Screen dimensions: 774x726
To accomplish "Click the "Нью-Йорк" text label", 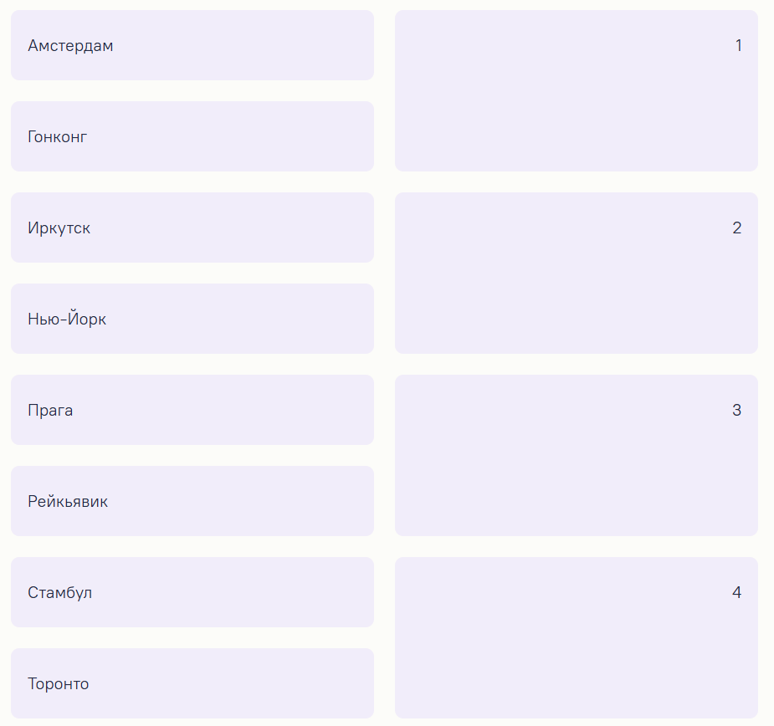I will 67,319.
